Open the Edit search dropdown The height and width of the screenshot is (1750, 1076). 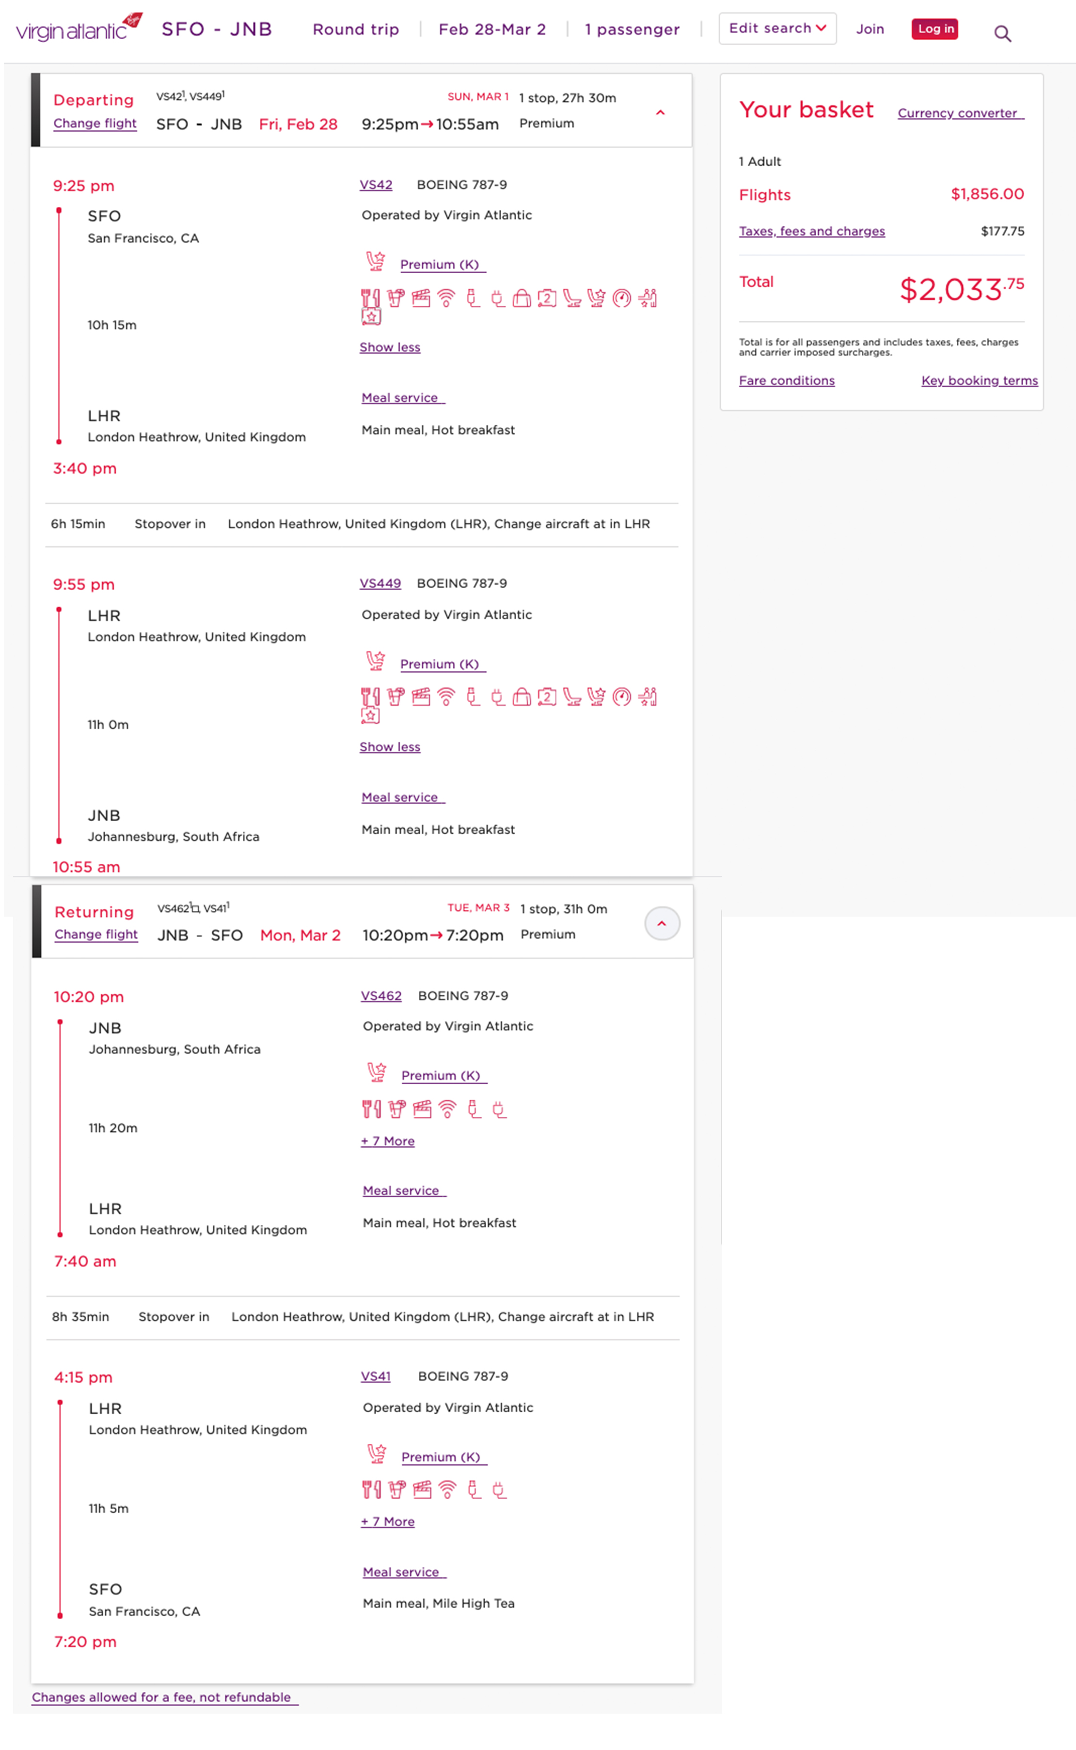(x=777, y=29)
